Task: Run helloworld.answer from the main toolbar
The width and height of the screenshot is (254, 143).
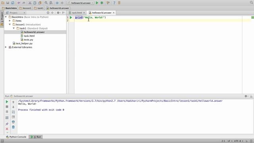Action: (x=97, y=3)
